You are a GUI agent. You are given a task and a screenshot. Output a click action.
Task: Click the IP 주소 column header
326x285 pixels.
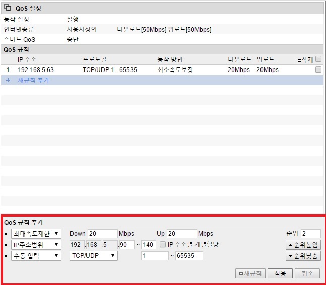coord(27,59)
